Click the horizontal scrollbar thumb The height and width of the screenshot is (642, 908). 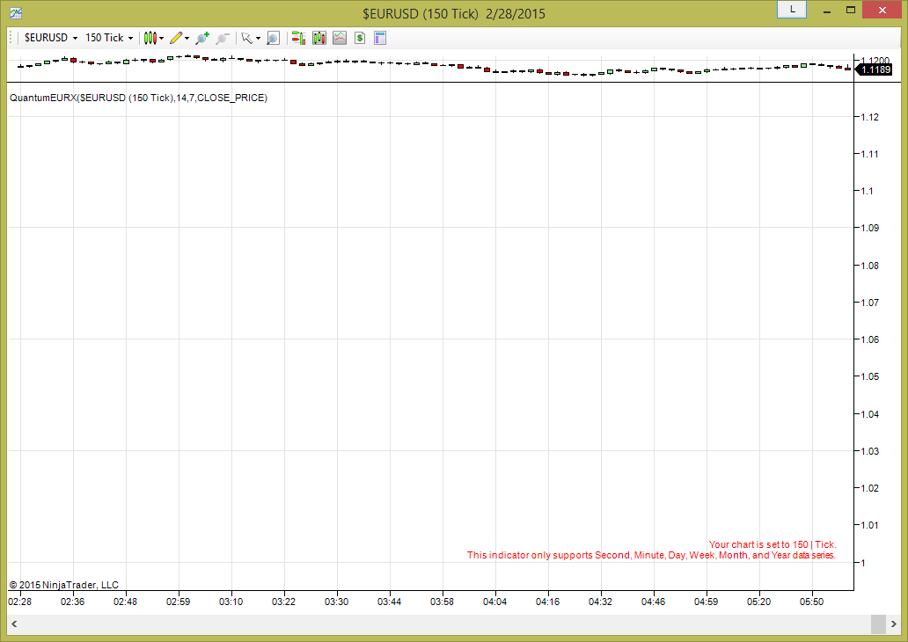pos(878,624)
